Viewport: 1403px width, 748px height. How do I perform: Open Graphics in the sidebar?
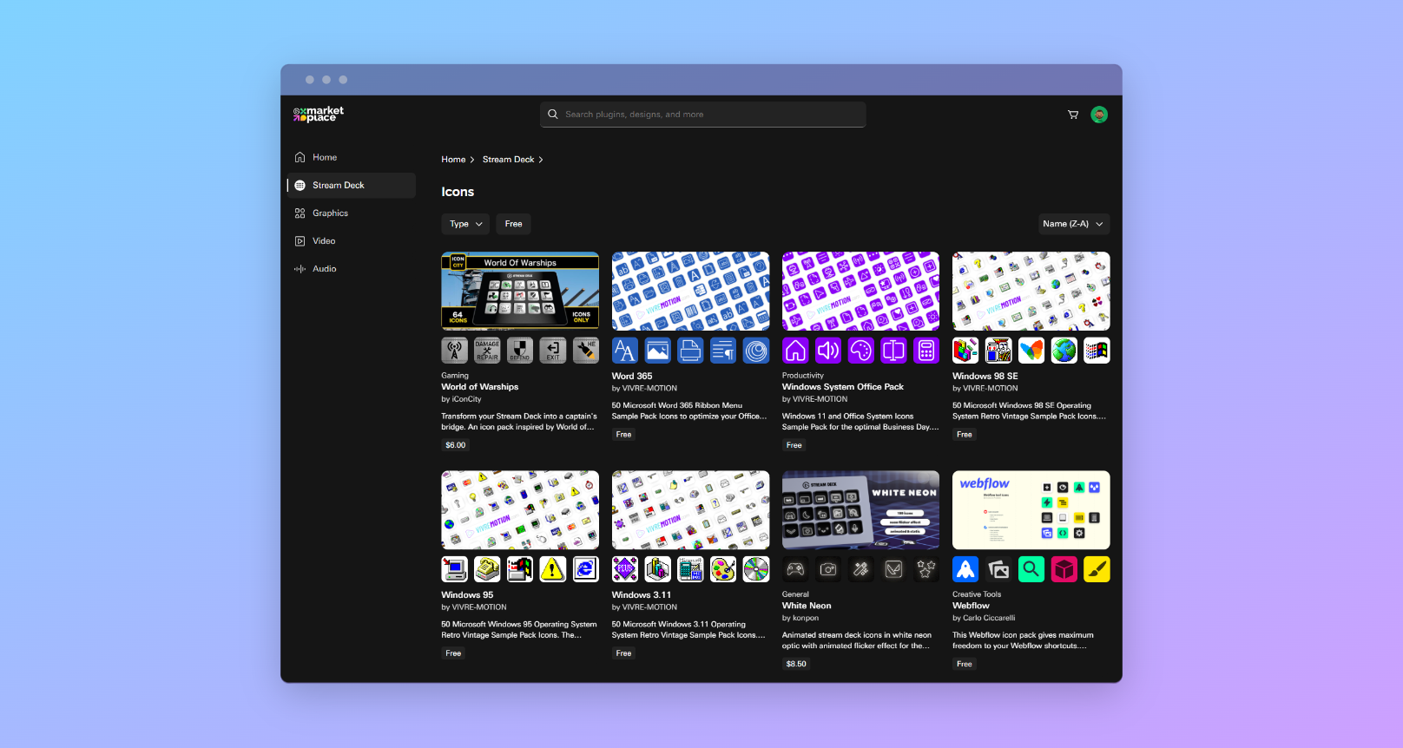tap(330, 213)
